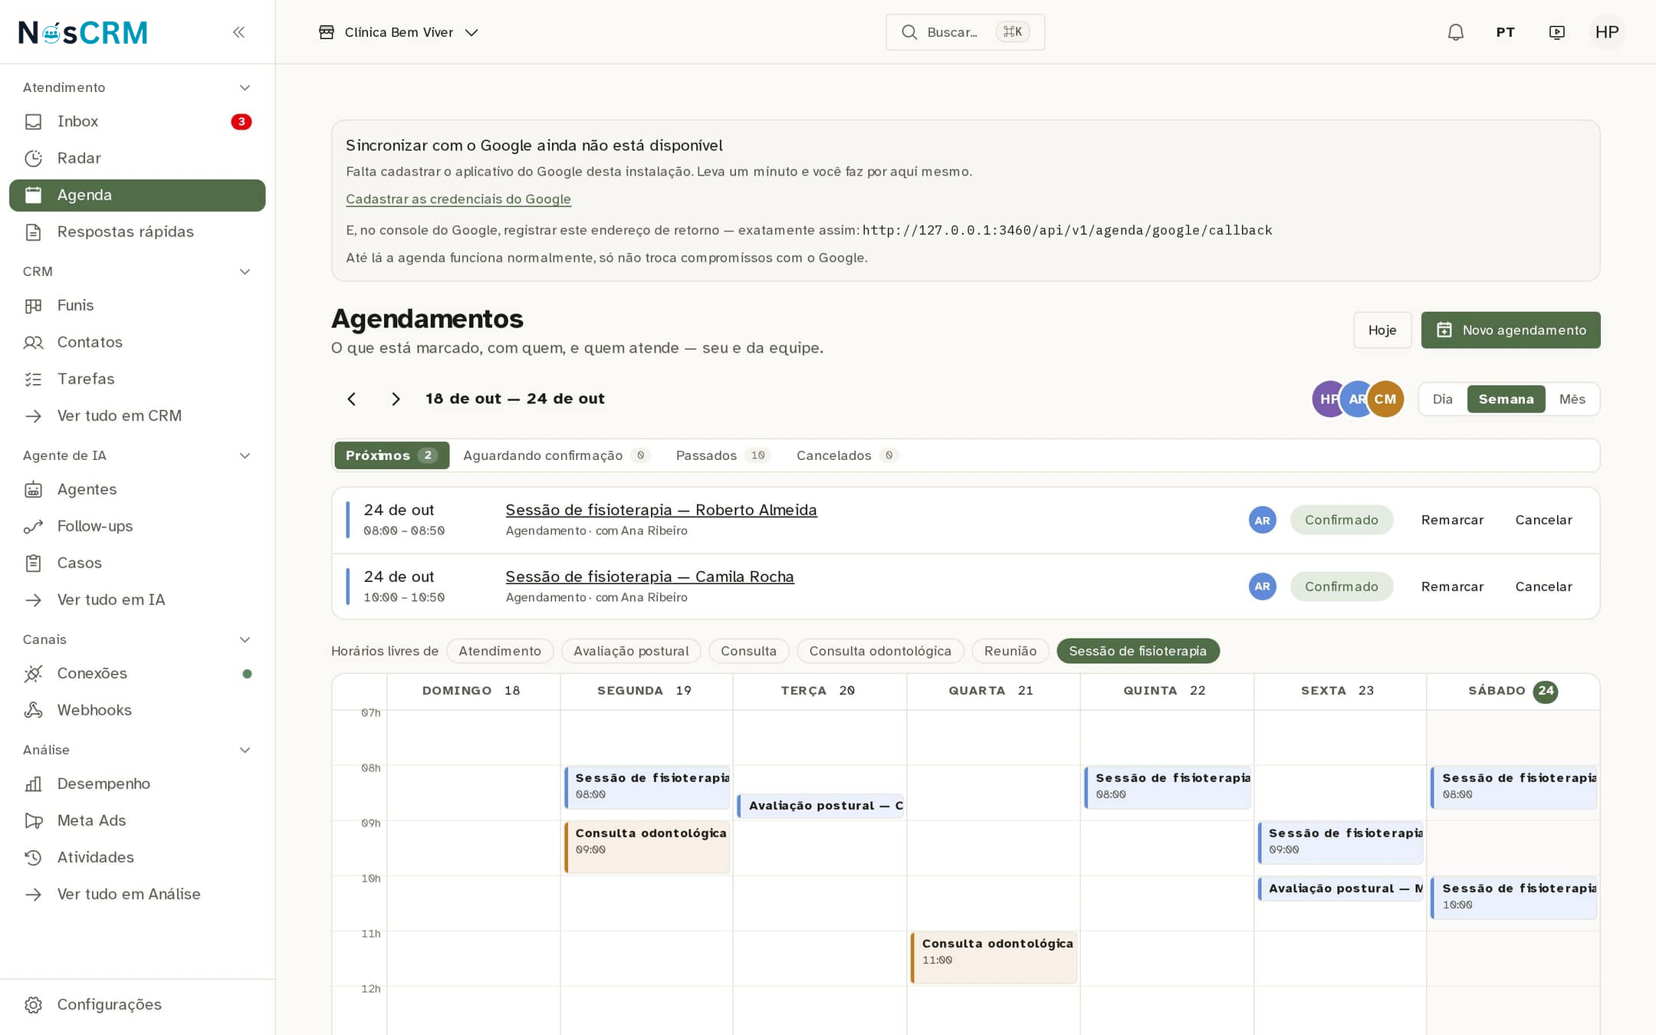Select Atendimento free-slots chip
Screen dimensions: 1656x1035
point(500,651)
